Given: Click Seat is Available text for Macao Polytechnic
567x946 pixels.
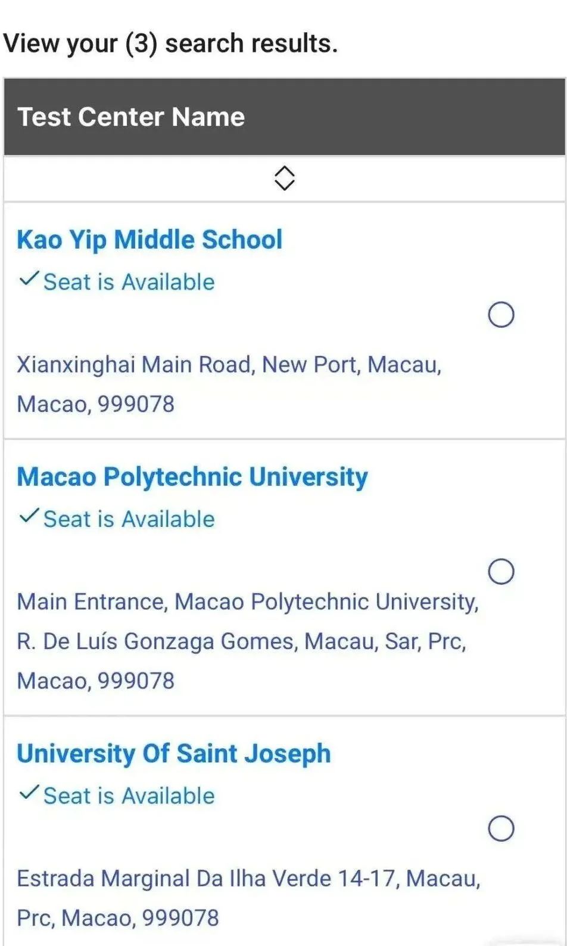Looking at the screenshot, I should coord(129,519).
